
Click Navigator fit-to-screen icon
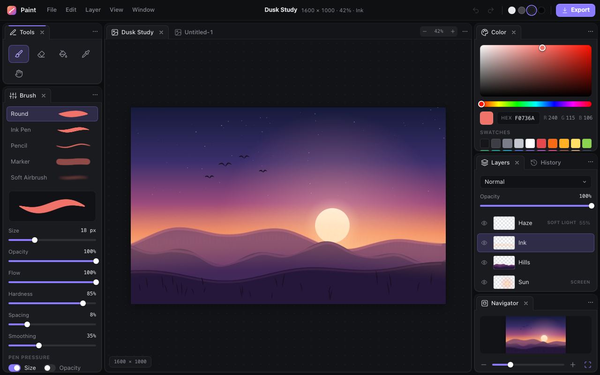tap(588, 365)
